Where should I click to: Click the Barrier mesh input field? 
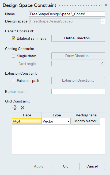click(78, 92)
